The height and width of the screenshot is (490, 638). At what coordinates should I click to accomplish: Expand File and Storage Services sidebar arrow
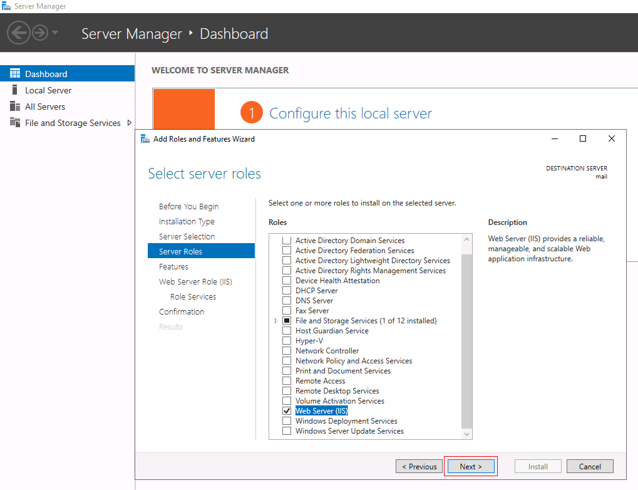click(130, 123)
